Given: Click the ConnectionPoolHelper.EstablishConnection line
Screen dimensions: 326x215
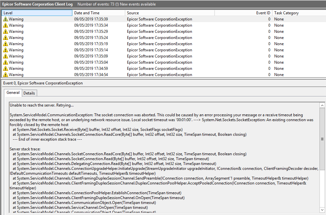Looking at the screenshot, I should (97, 193).
